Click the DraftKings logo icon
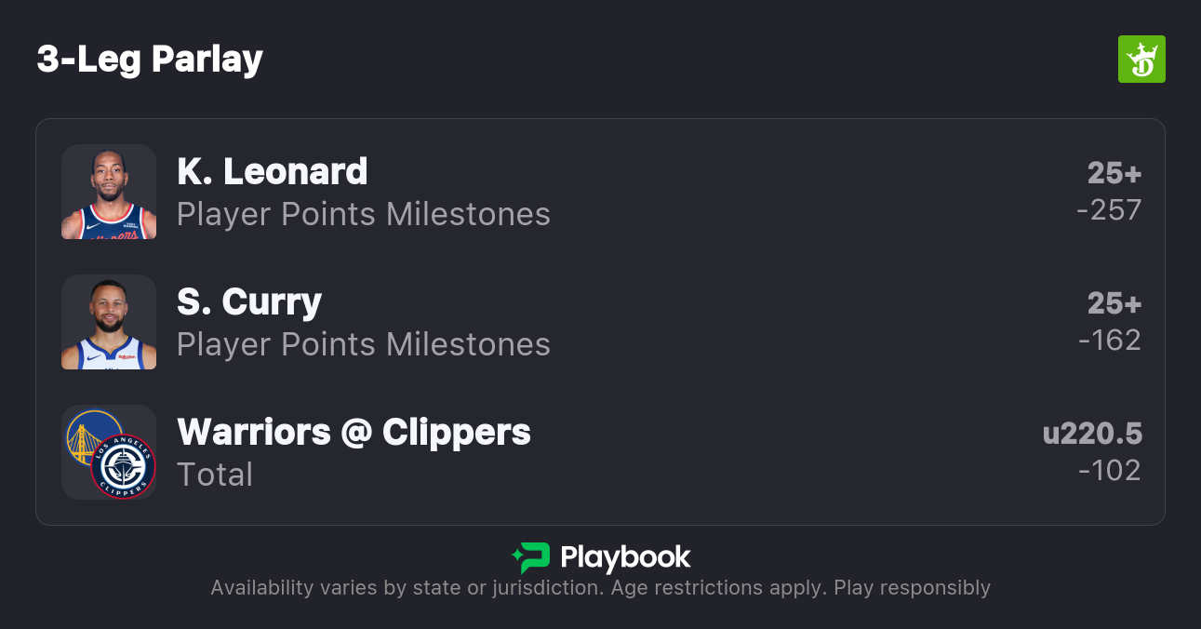The image size is (1201, 629). pyautogui.click(x=1141, y=60)
